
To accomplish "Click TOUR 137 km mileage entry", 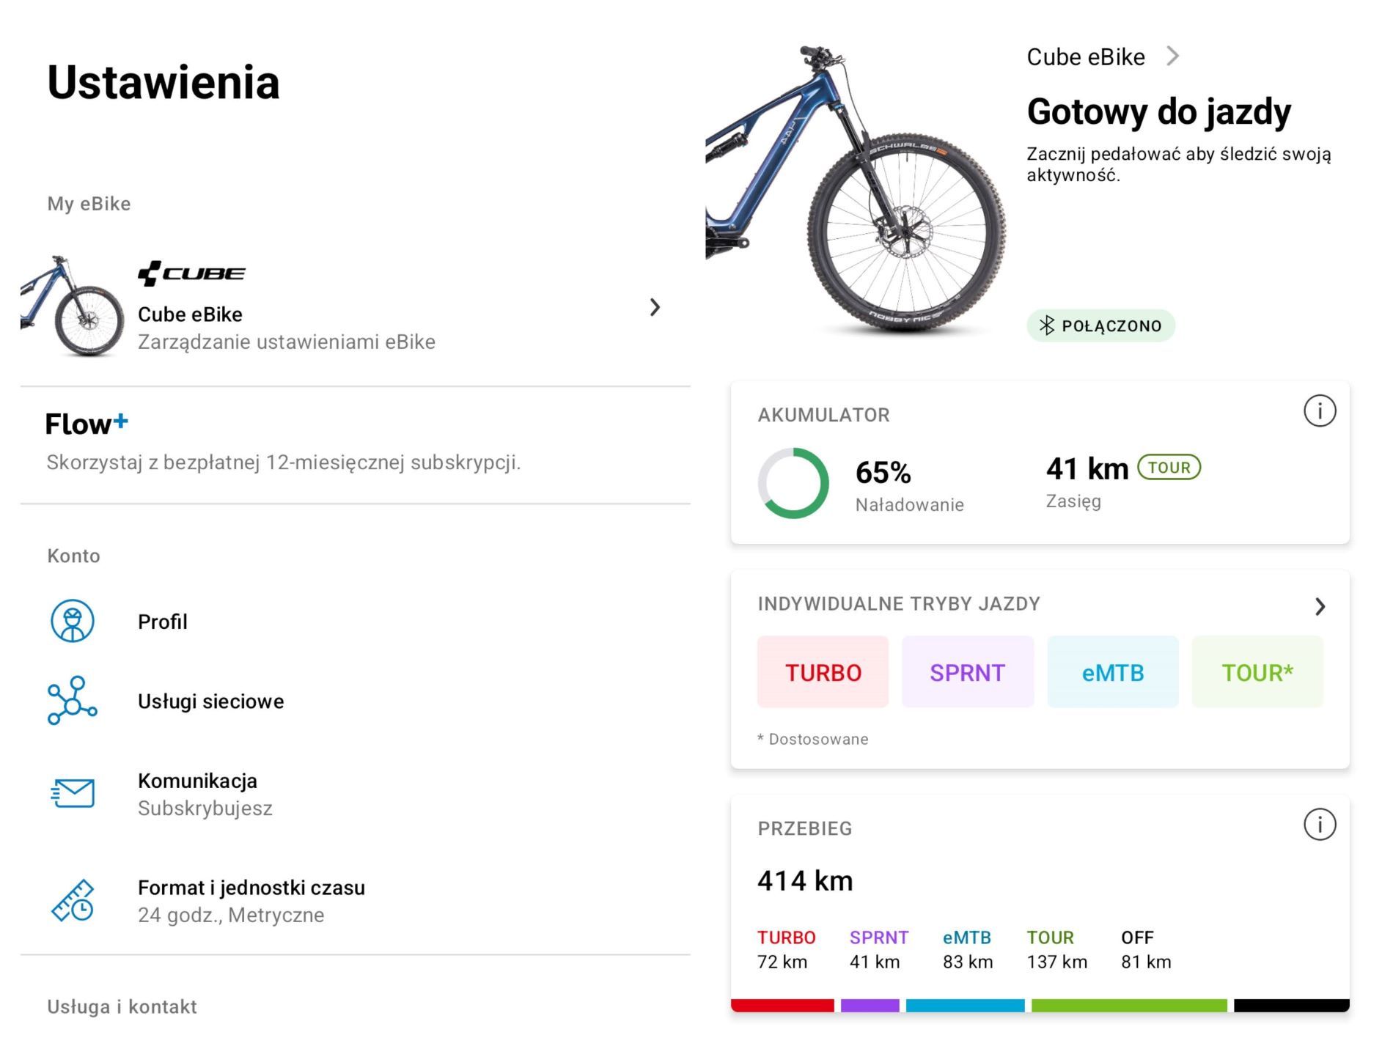I will tap(1057, 949).
